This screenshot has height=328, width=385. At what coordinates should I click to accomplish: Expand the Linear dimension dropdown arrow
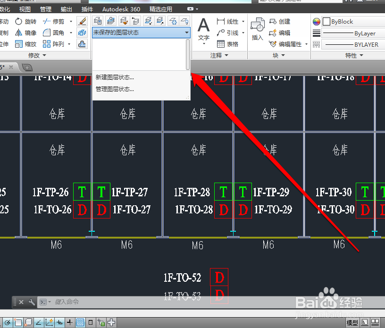point(243,22)
